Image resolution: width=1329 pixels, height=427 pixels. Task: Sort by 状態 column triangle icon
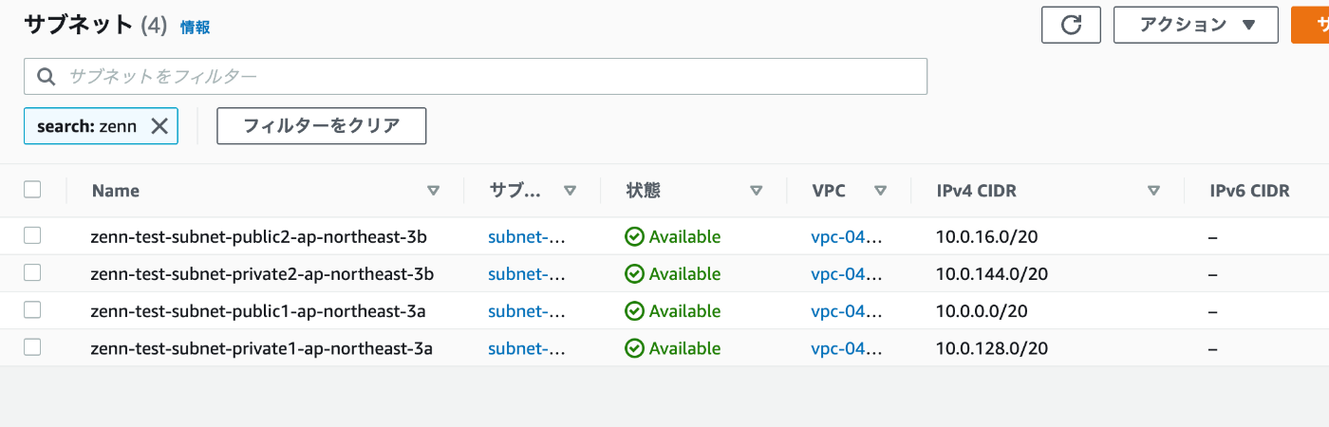[x=756, y=191]
